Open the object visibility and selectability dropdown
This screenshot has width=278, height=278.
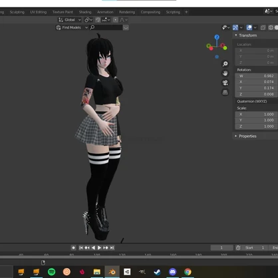tap(225, 27)
